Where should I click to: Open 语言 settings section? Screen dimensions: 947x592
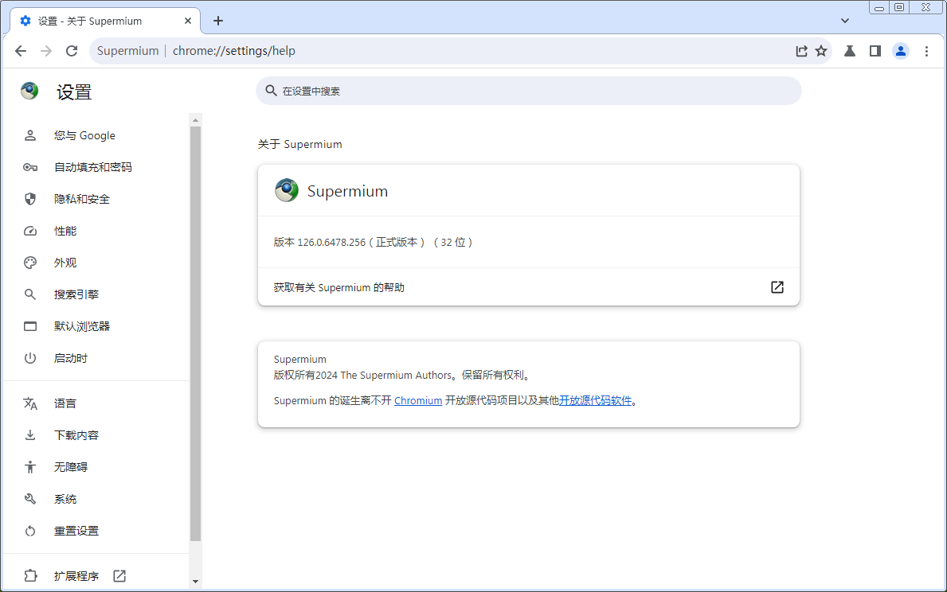[x=96, y=403]
